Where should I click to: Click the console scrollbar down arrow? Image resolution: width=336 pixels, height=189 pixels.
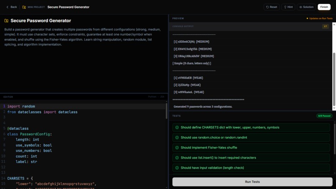pos(334,108)
